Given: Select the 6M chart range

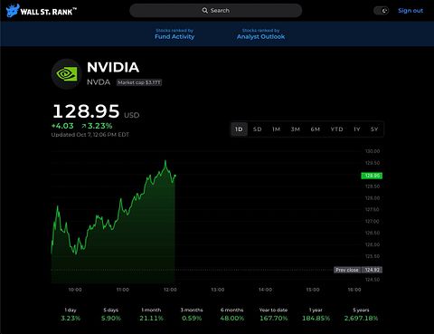Looking at the screenshot, I should pyautogui.click(x=316, y=129).
